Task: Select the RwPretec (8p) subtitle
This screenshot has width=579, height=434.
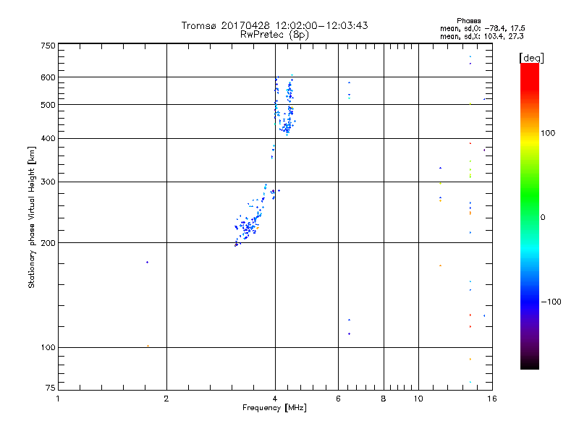Action: pos(274,34)
